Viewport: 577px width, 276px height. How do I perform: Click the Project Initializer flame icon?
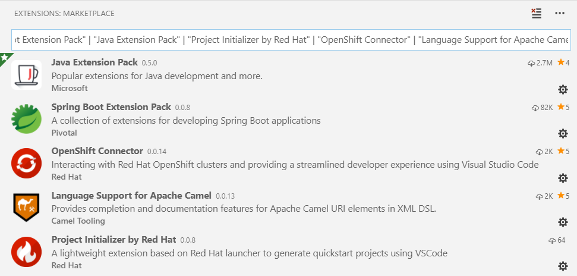(26, 252)
